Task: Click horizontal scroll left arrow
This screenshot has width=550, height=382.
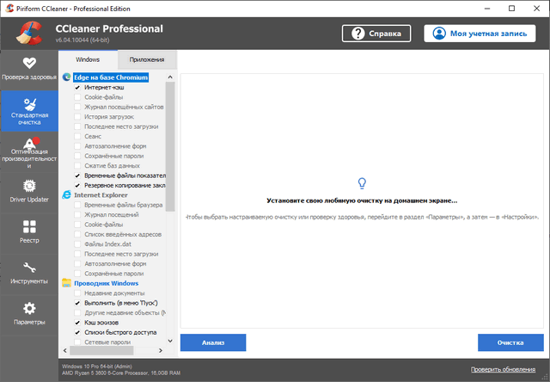Action: [x=65, y=350]
